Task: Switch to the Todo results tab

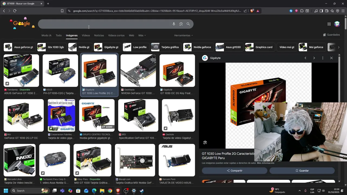Action: point(59,35)
